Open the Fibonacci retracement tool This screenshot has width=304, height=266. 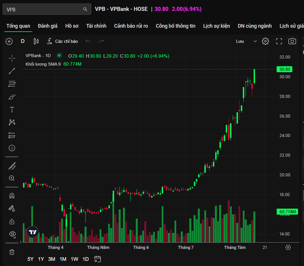point(12,84)
